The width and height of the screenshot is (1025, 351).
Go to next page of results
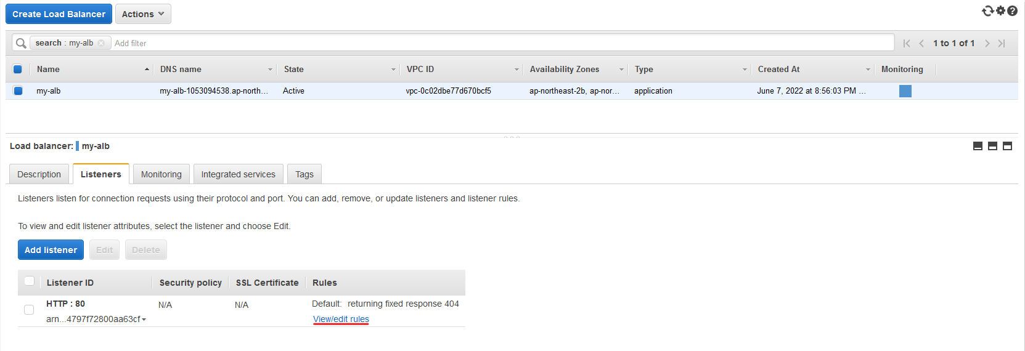click(x=987, y=43)
